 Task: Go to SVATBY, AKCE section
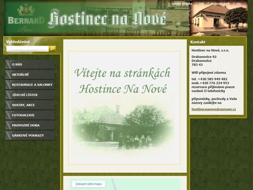click(x=30, y=105)
